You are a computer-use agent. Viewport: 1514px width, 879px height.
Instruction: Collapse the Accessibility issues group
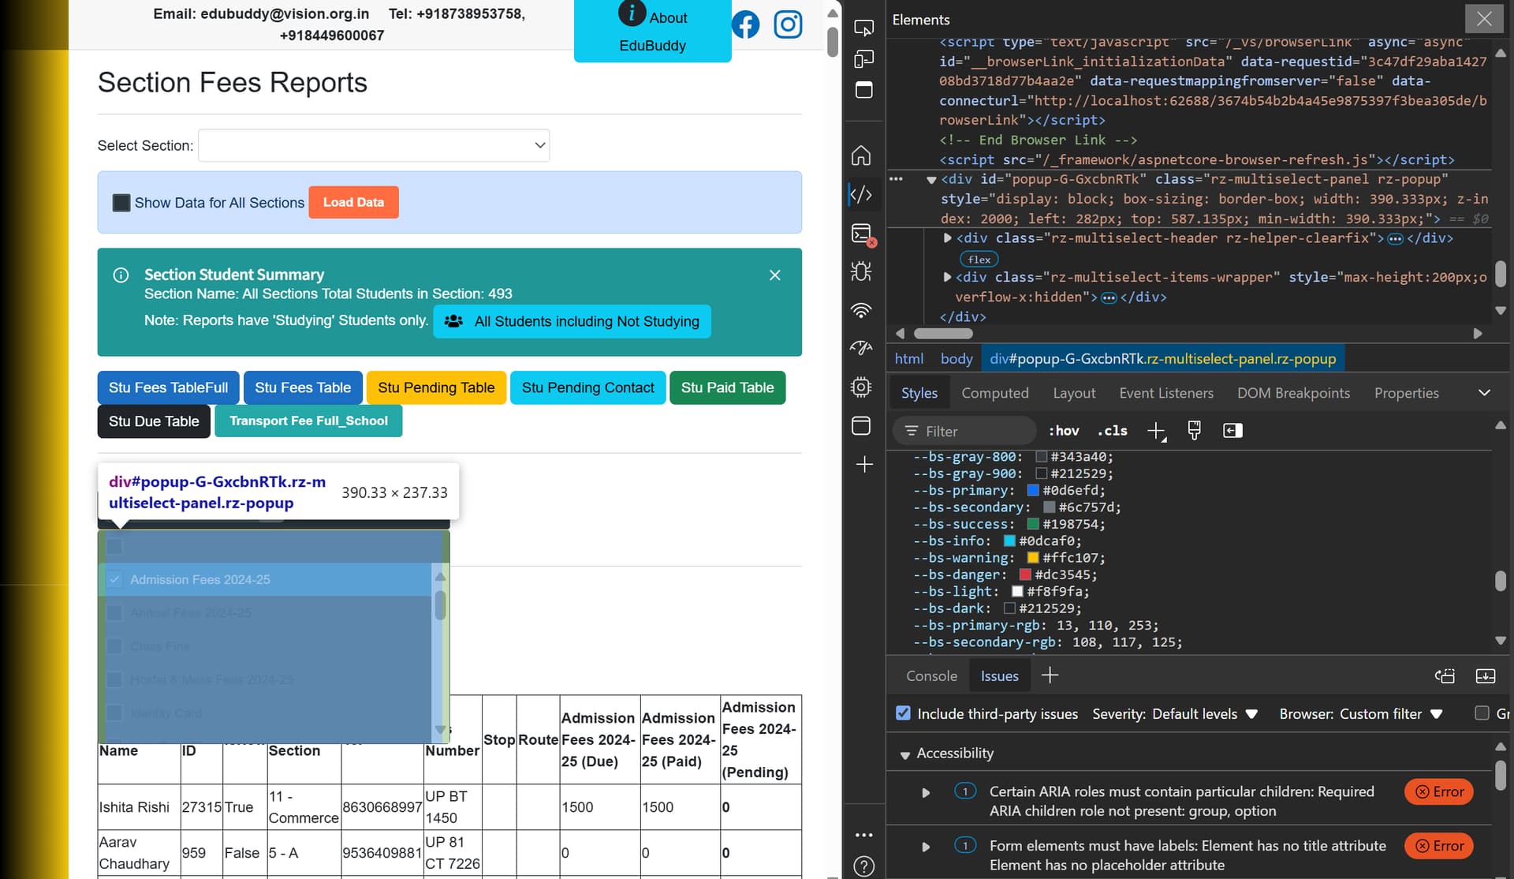(x=905, y=755)
